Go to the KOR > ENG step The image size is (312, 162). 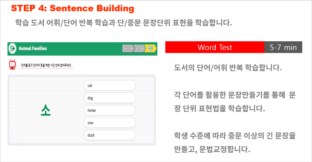pyautogui.click(x=139, y=48)
